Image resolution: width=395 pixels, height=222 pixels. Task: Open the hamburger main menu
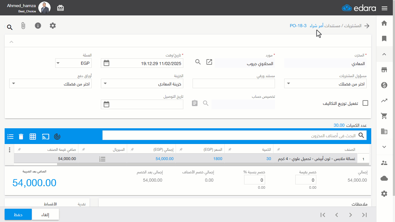tap(384, 8)
